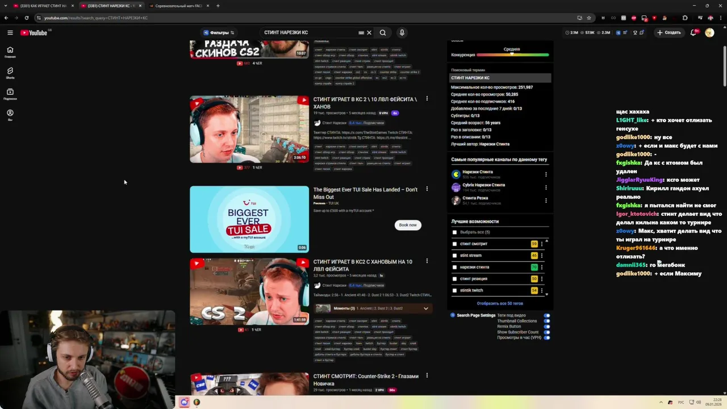
Task: Open Subscriptions in the left sidebar
Action: 10,94
